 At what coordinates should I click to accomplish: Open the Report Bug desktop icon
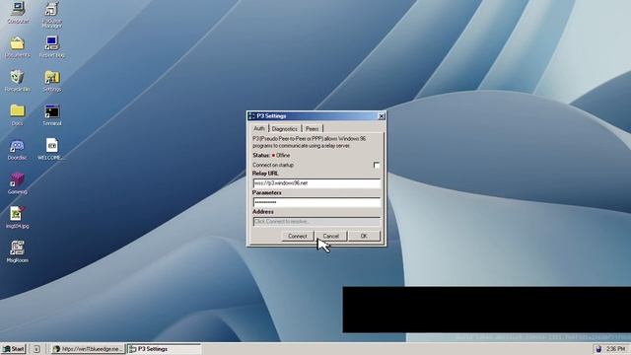coord(52,46)
